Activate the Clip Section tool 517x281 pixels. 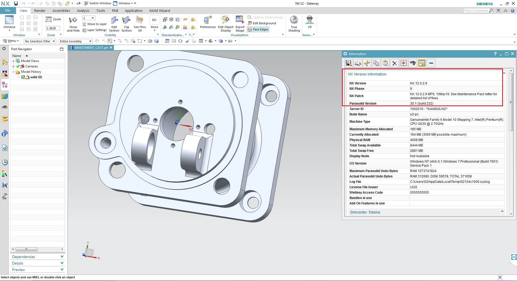[x=126, y=25]
